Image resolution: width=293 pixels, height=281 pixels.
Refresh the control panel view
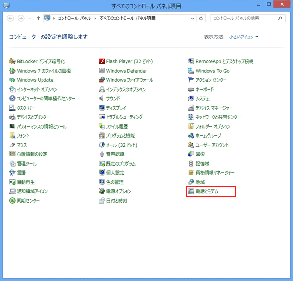[201, 18]
